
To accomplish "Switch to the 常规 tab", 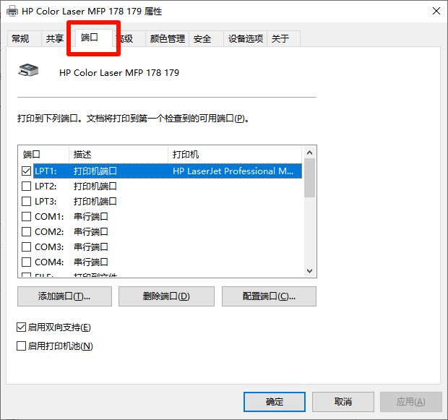I will (24, 38).
